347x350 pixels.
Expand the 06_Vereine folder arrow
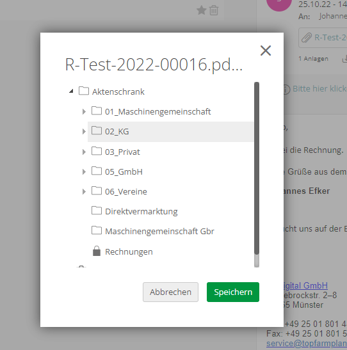[x=84, y=191]
